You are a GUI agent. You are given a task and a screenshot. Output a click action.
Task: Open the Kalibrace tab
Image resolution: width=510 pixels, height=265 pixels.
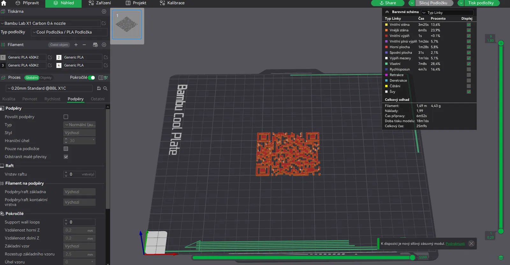pyautogui.click(x=172, y=3)
